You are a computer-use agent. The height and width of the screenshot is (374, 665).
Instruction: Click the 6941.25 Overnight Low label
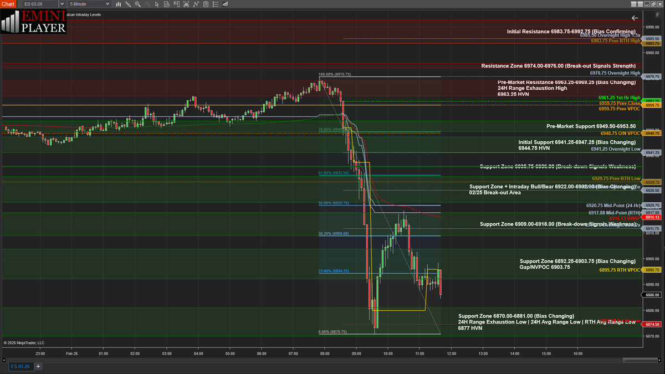616,148
